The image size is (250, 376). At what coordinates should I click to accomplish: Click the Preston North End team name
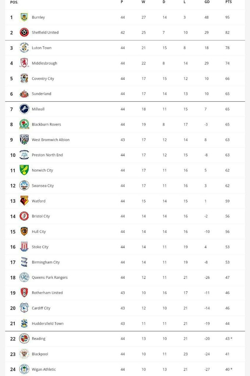(47, 155)
